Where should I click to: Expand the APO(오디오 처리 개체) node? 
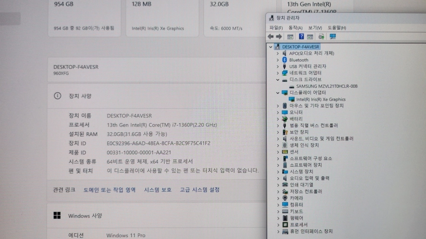(x=278, y=53)
